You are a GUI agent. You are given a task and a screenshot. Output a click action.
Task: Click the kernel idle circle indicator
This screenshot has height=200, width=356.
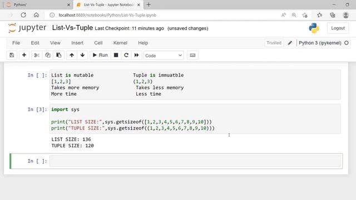(347, 43)
